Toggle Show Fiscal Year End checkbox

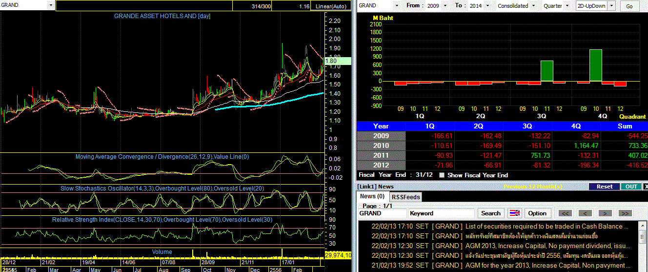pos(442,175)
